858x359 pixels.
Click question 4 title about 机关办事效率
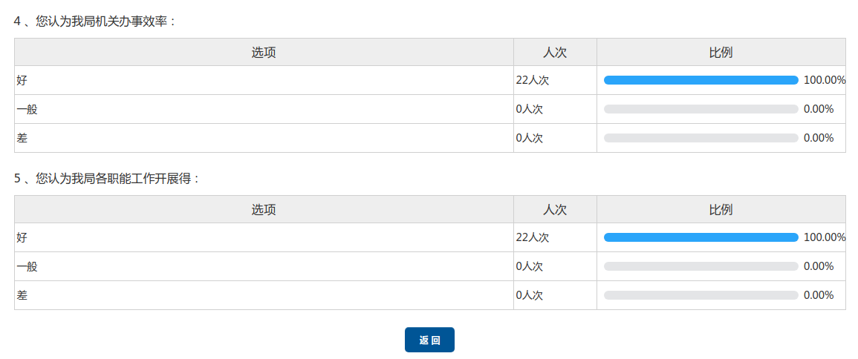coord(95,22)
